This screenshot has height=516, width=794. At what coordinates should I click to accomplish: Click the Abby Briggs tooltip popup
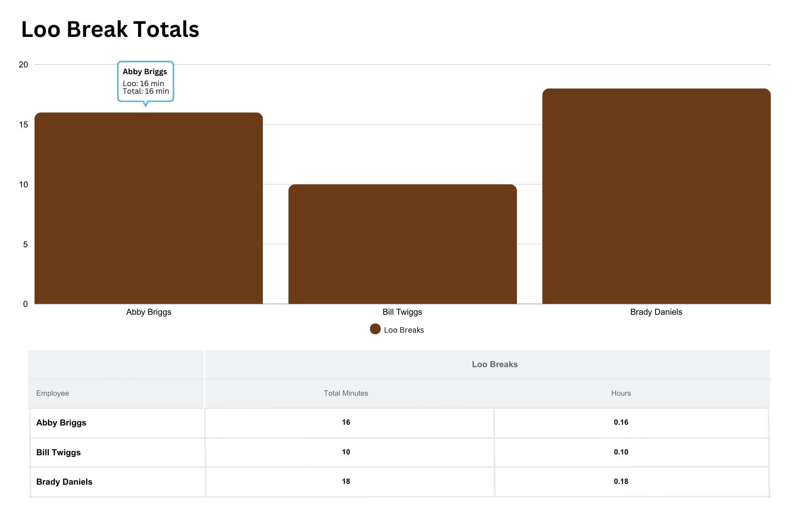click(x=146, y=81)
